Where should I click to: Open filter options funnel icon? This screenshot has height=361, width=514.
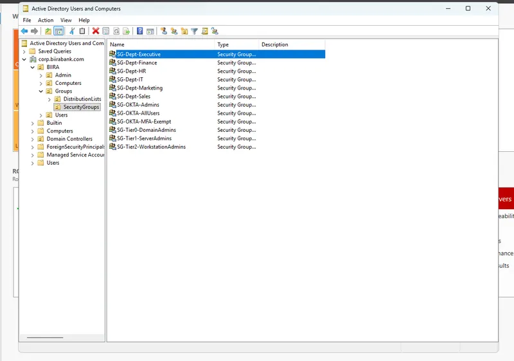[195, 31]
